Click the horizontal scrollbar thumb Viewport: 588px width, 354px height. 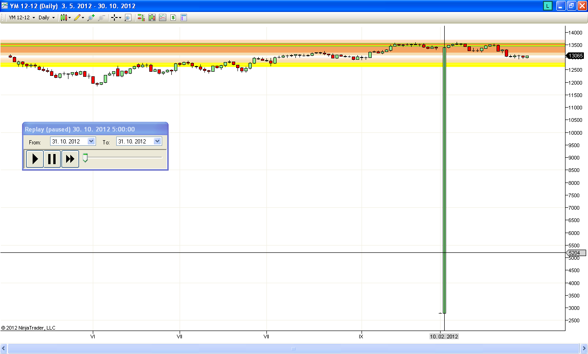pos(294,348)
